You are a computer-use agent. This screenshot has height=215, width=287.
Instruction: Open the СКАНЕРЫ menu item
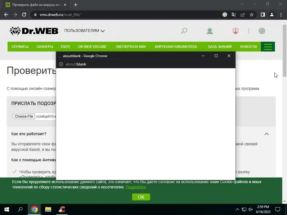[45, 47]
